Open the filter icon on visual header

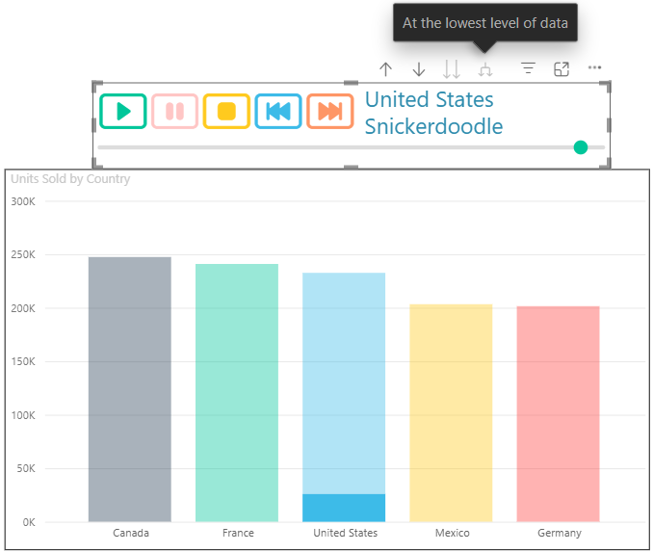[528, 69]
